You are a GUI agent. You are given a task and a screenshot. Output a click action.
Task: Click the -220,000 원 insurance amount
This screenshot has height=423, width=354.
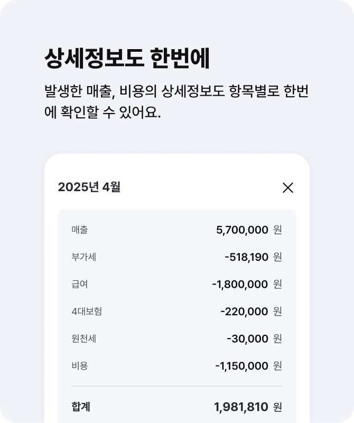251,312
